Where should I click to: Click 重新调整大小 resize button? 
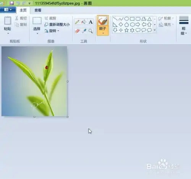pos(57,25)
